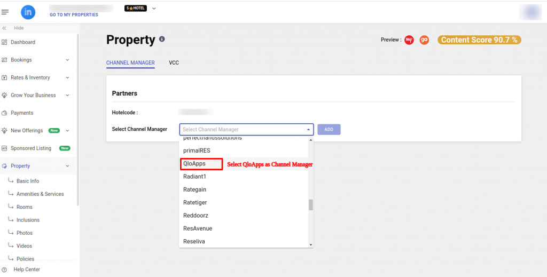This screenshot has width=547, height=277.
Task: Select Reseliva from the dropdown list
Action: [244, 241]
